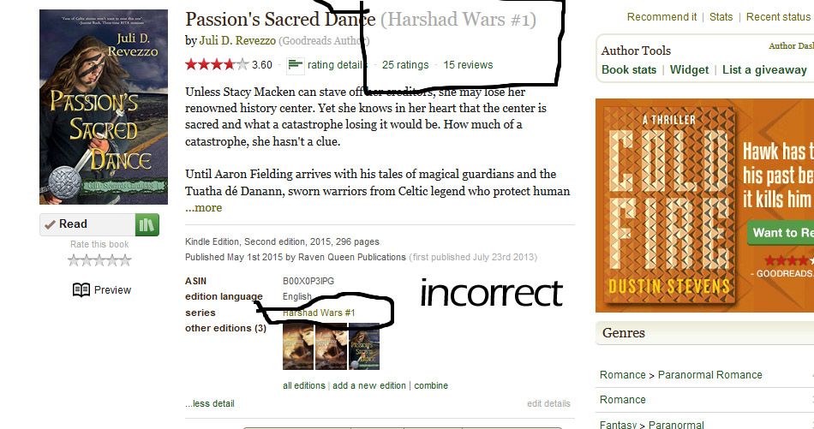The height and width of the screenshot is (429, 814).
Task: Open the rating details chart icon
Action: [296, 65]
